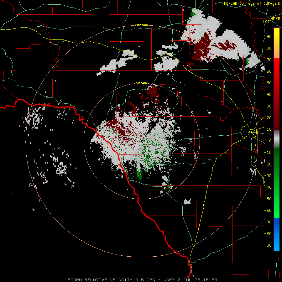Pick the gray zero-velocity color bar segment

pyautogui.click(x=277, y=138)
